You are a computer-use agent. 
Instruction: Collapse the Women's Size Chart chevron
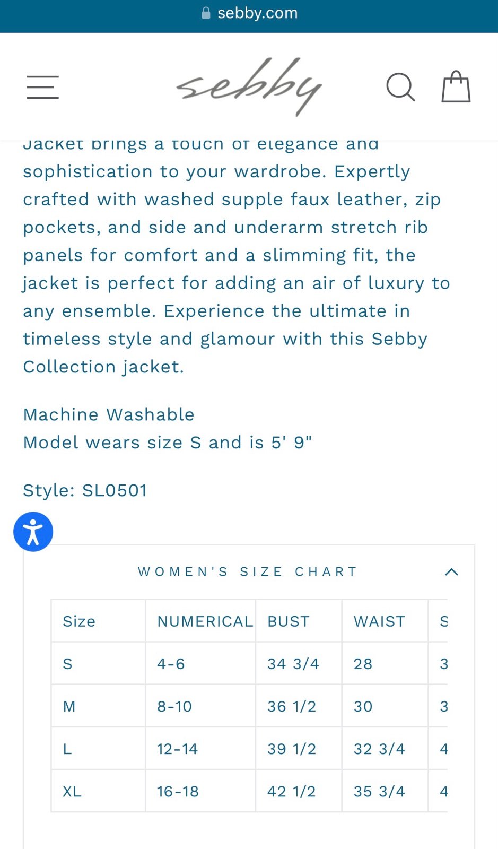[451, 571]
